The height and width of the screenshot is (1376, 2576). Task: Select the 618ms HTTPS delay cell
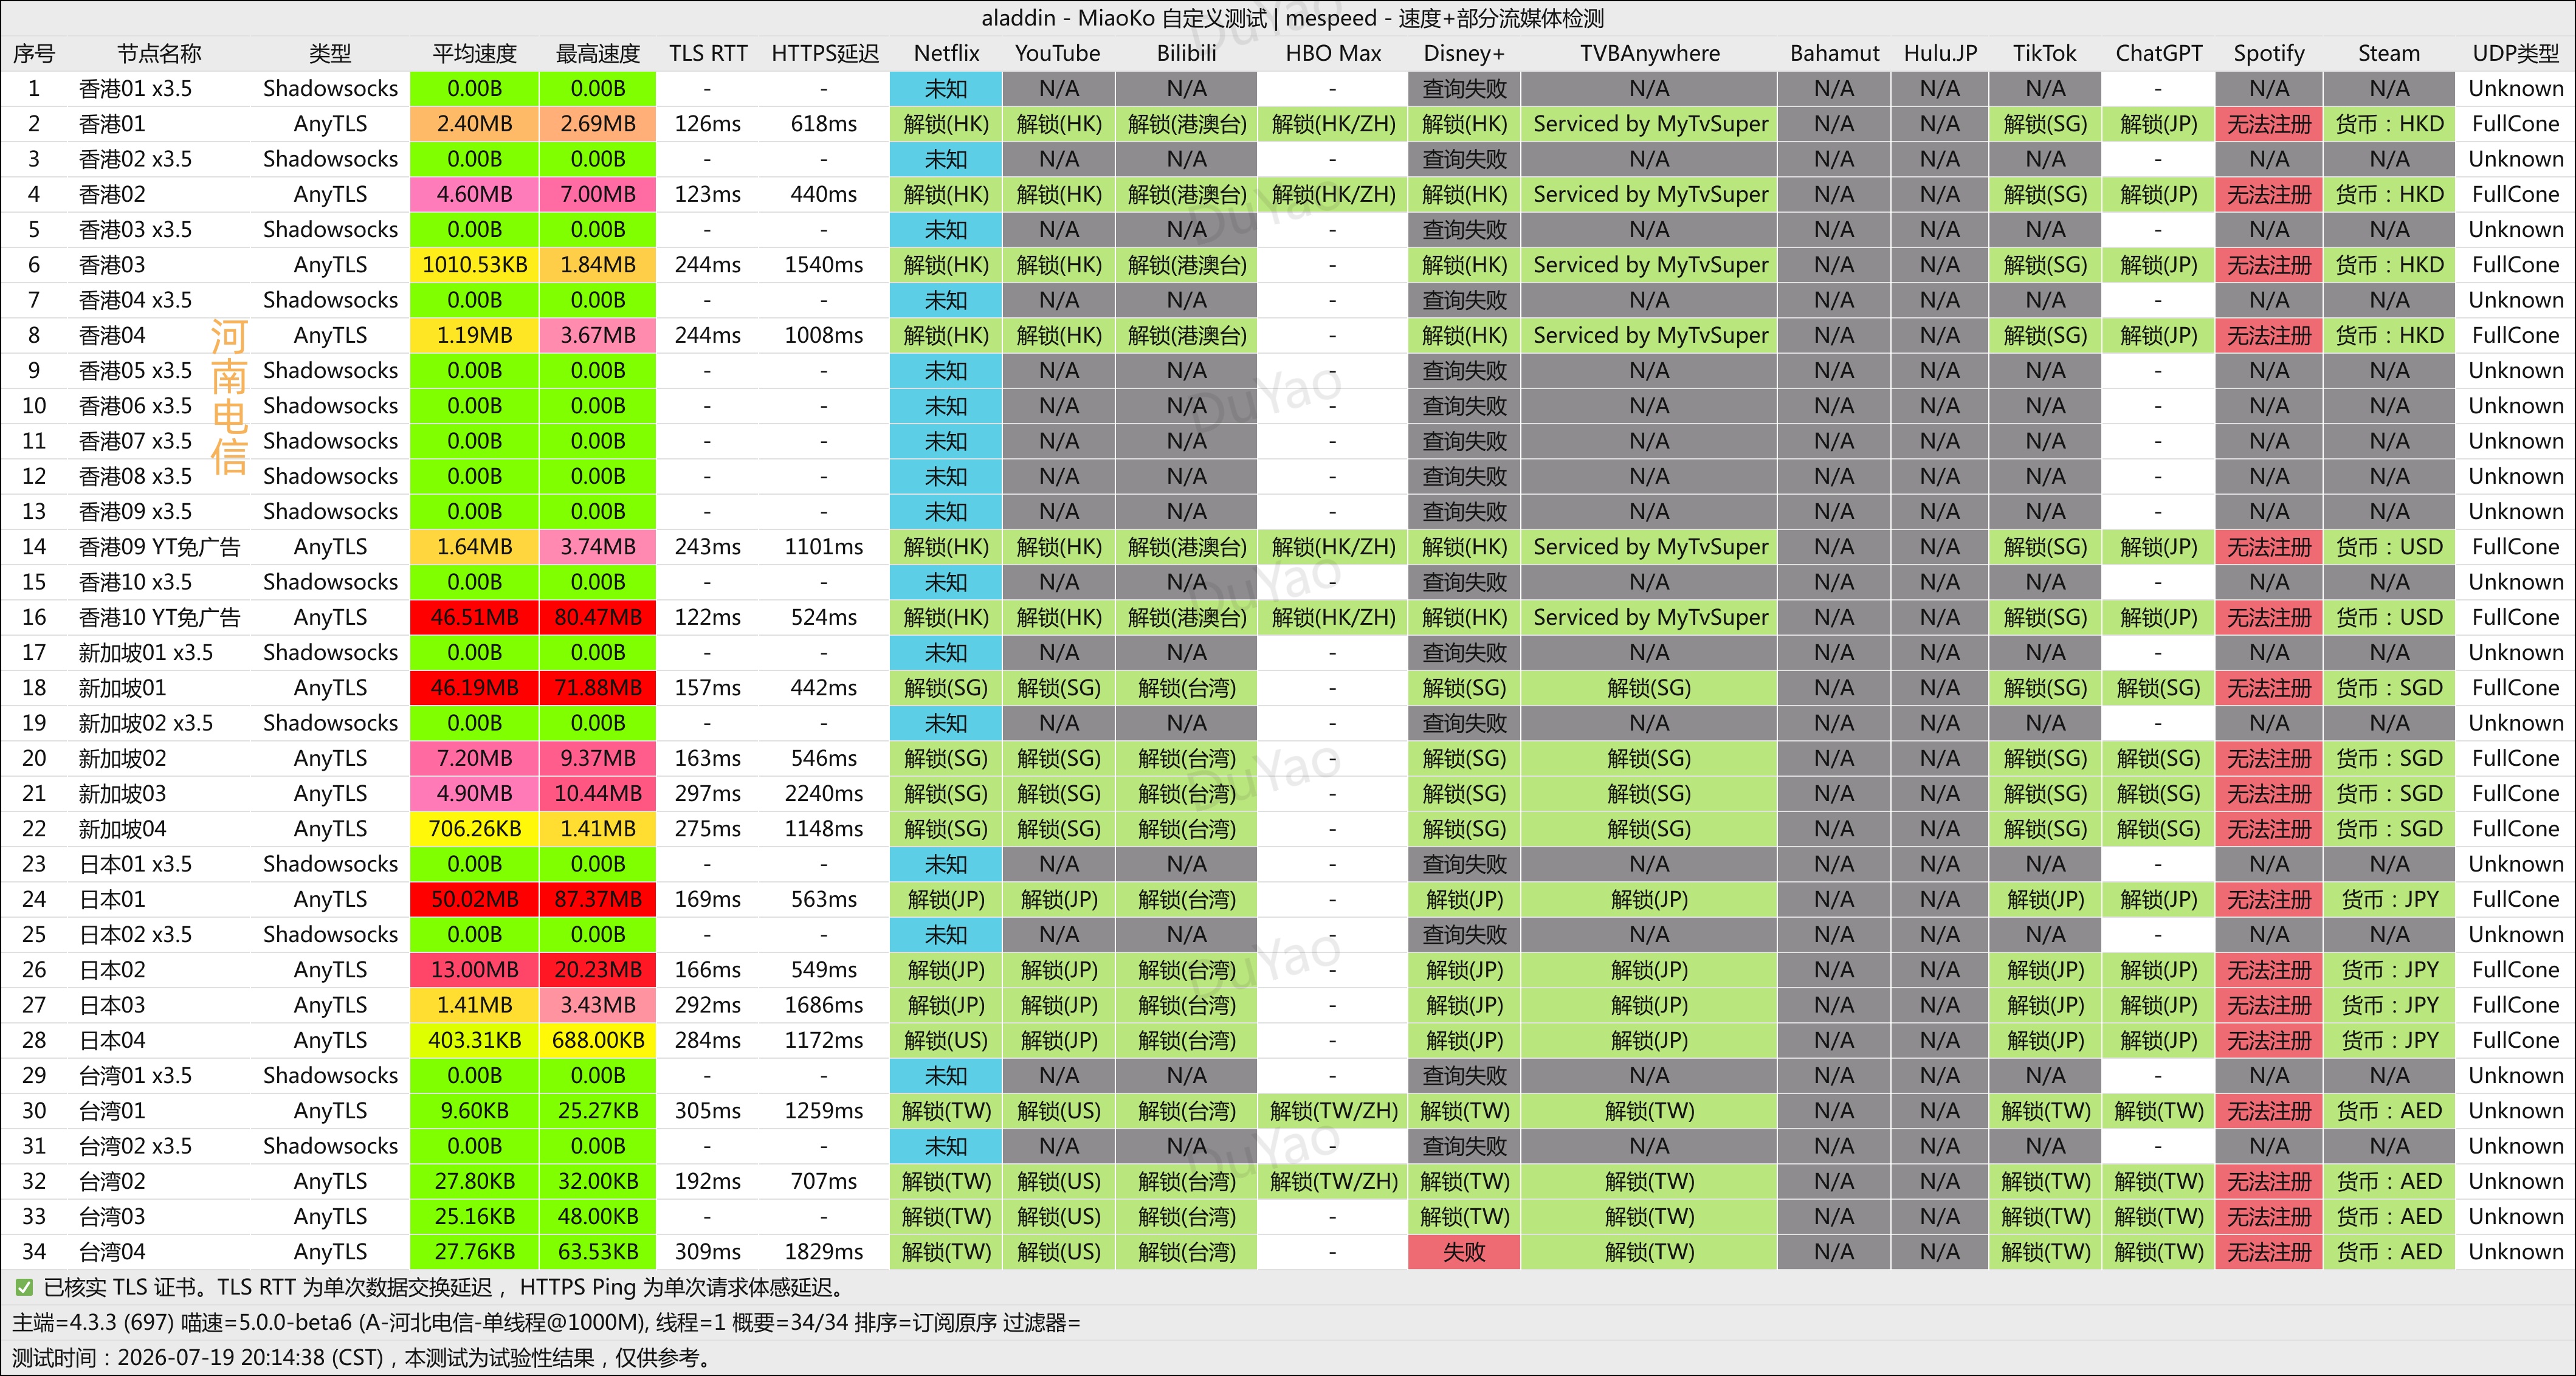coord(824,124)
